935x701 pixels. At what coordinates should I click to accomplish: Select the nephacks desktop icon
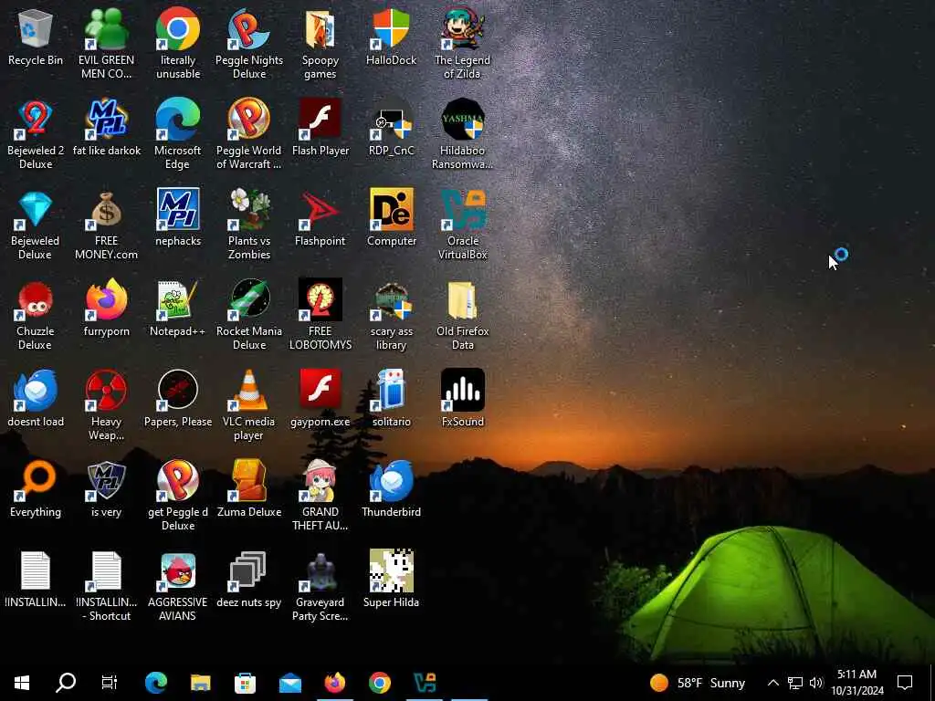click(178, 219)
